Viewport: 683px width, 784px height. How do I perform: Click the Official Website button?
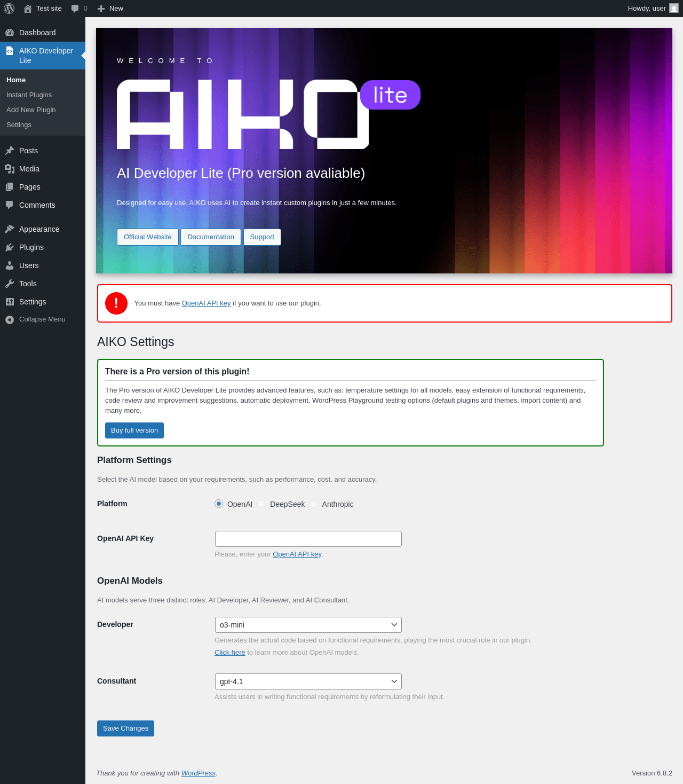click(x=148, y=237)
